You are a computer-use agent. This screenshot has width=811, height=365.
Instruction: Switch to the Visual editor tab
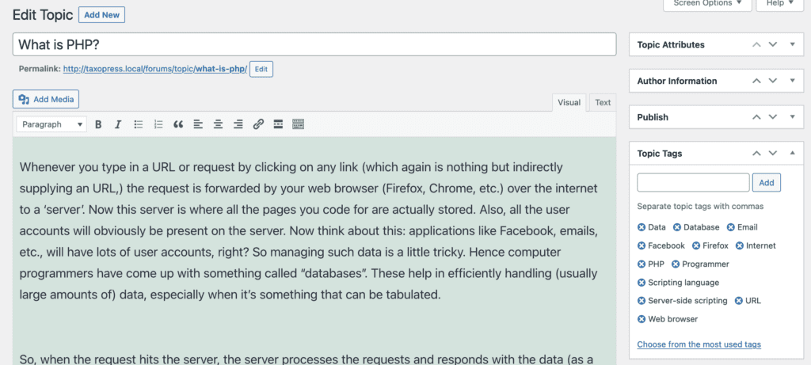[569, 102]
